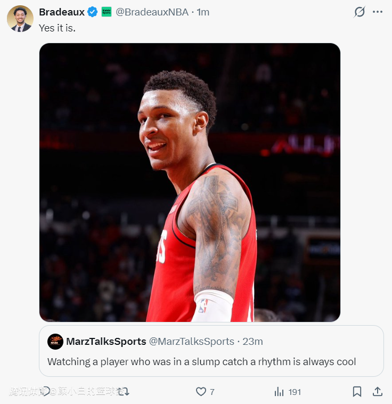
Task: Click the blue verified badge
Action: point(93,12)
